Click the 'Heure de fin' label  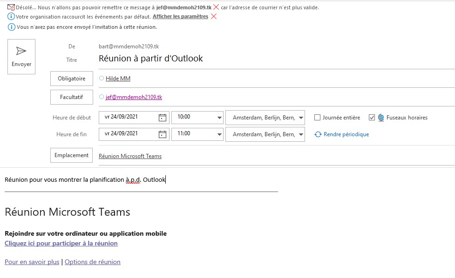click(71, 134)
